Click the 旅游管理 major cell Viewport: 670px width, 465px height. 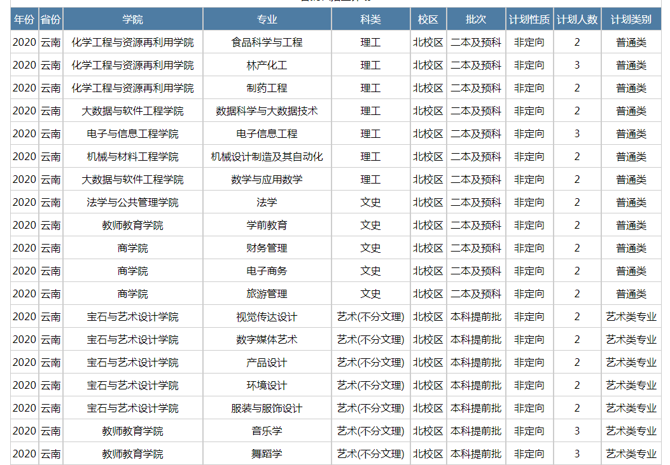[x=267, y=294]
